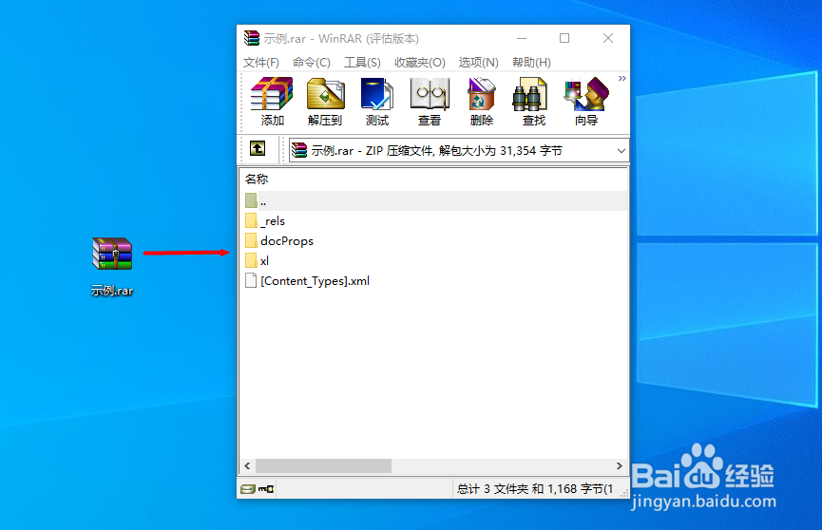
Task: Click the Delete (删除) toolbar icon
Action: coord(481,102)
